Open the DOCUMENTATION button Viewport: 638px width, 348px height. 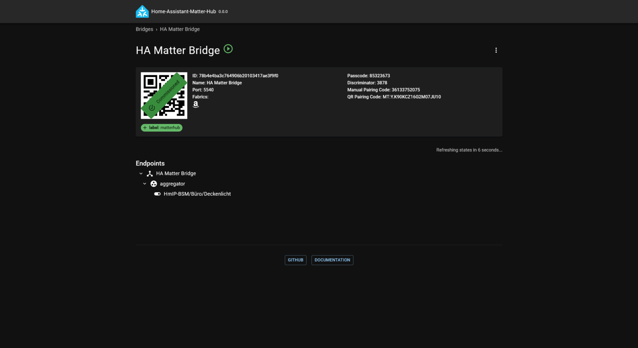[332, 260]
